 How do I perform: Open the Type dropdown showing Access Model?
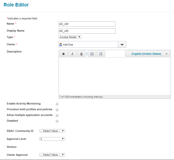(70, 37)
